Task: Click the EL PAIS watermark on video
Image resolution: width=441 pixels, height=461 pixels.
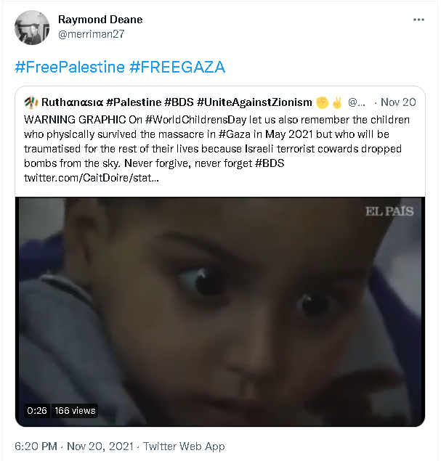Action: click(x=389, y=211)
